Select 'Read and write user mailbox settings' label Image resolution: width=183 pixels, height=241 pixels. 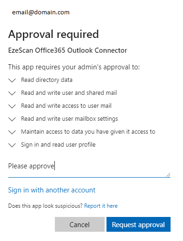tap(70, 119)
